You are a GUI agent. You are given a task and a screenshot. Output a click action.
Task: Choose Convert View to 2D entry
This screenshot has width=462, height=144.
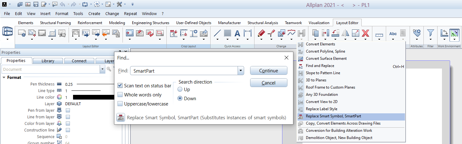351,102
